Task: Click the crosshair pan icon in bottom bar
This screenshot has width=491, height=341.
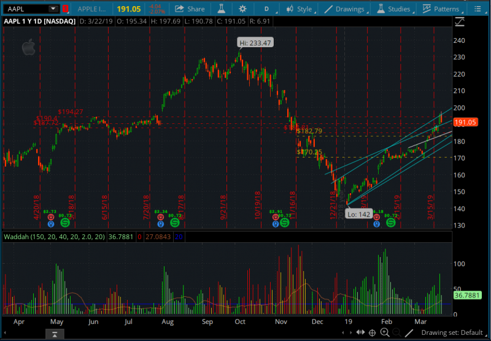Action: click(372, 333)
